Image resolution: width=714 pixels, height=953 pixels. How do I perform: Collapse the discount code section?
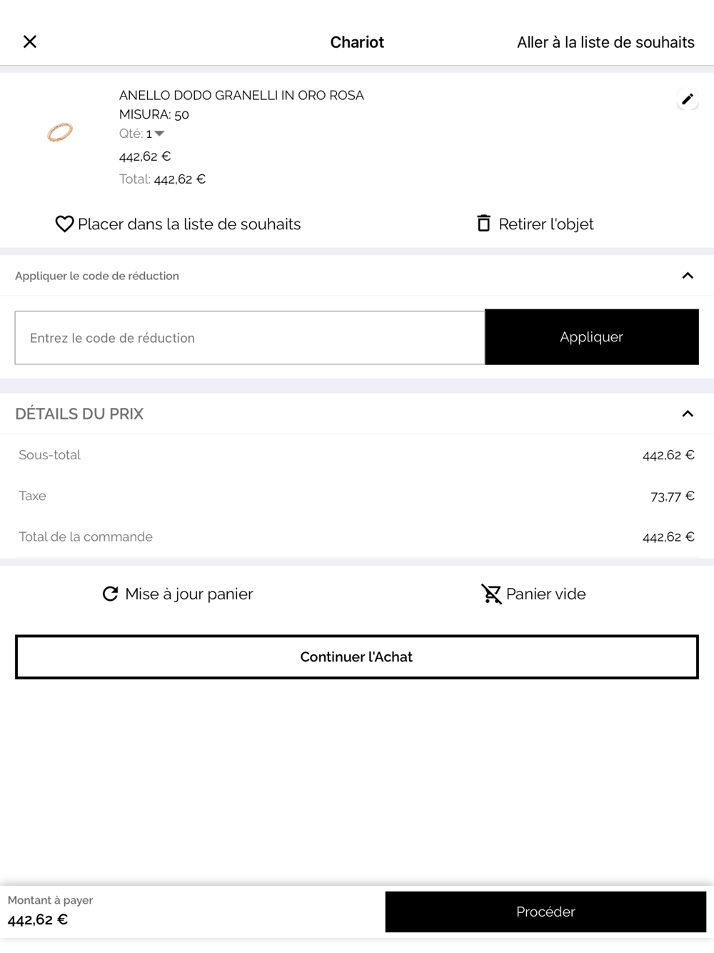(687, 276)
